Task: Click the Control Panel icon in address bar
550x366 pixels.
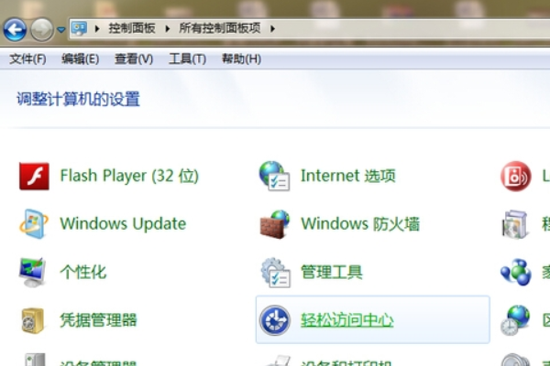Action: 79,28
